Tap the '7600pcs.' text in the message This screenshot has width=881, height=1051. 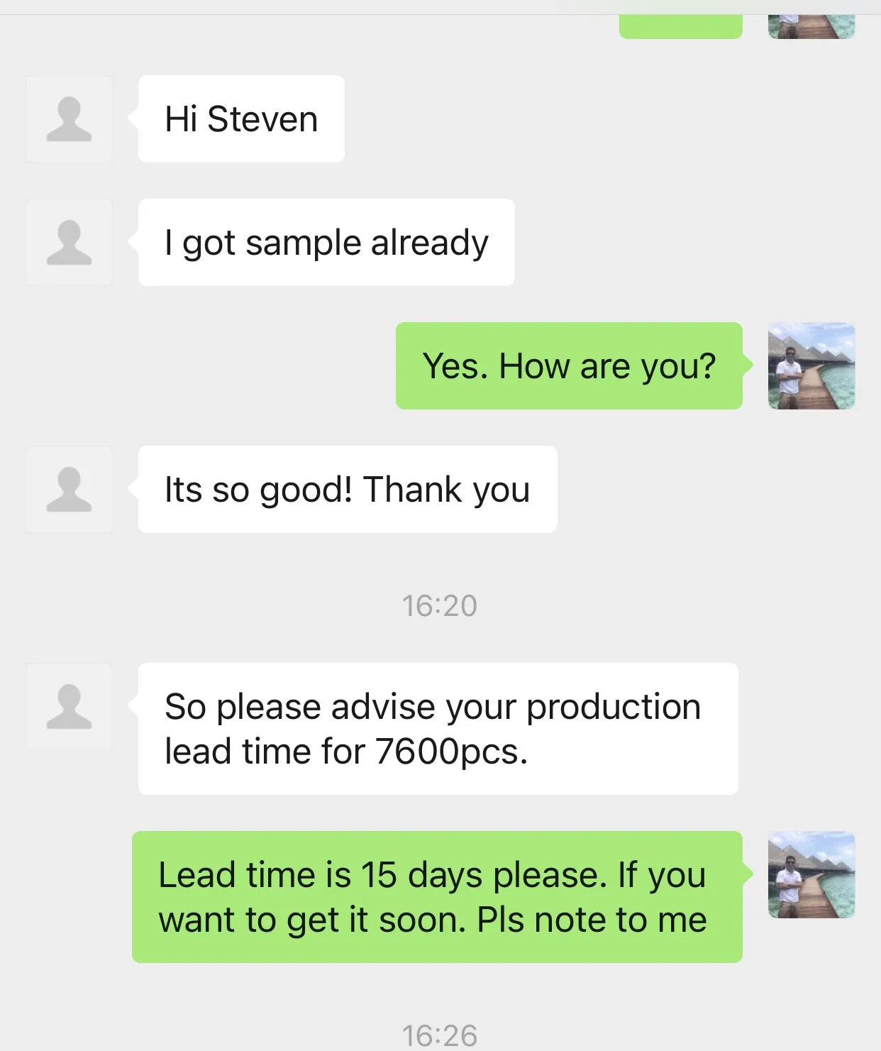click(x=451, y=752)
